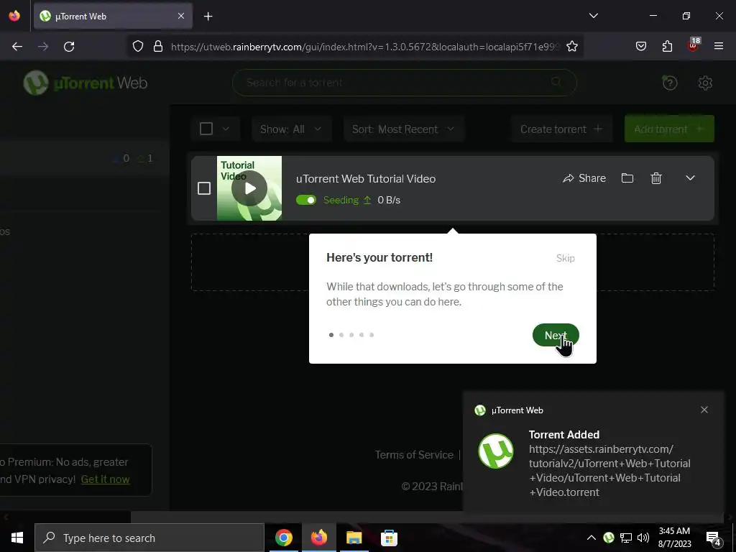This screenshot has width=736, height=552.
Task: Open a new tab with the plus icon
Action: tap(208, 17)
